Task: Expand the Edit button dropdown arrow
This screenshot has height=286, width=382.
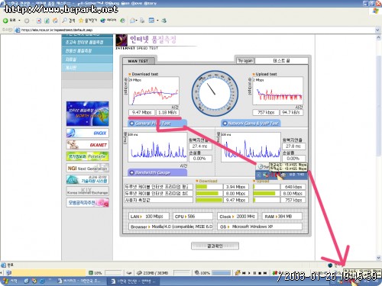Action: click(x=157, y=21)
